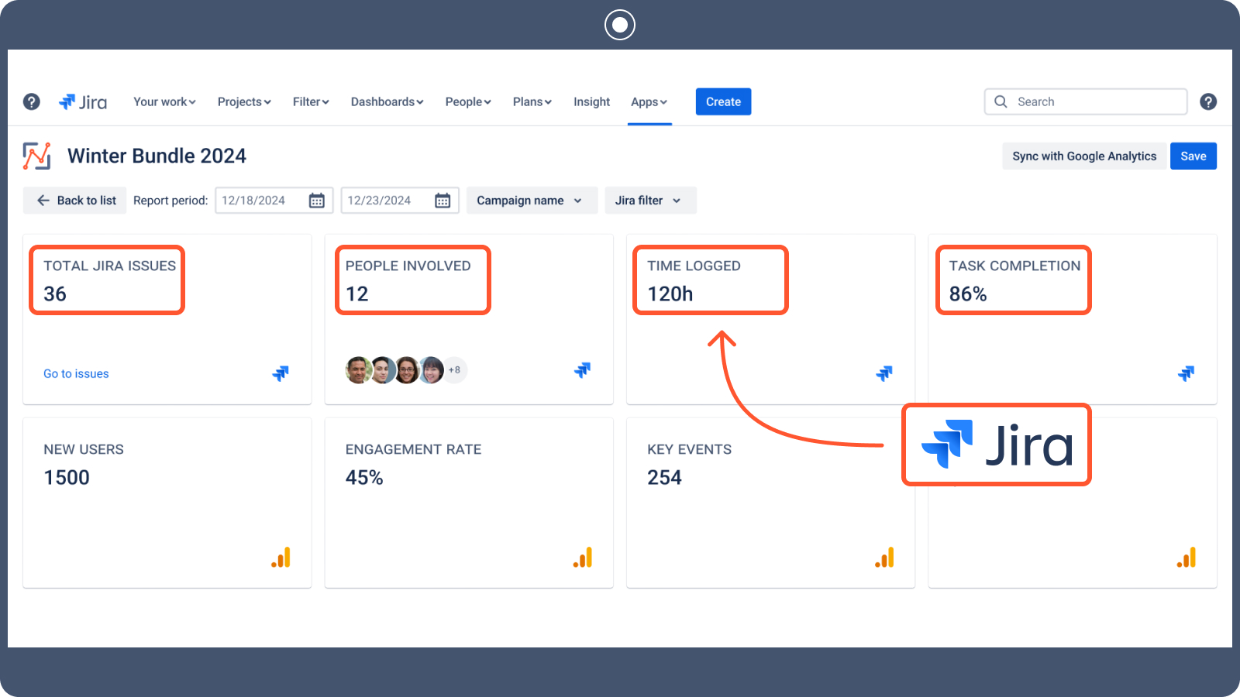
Task: Open the Filter menu in navigation
Action: (311, 101)
